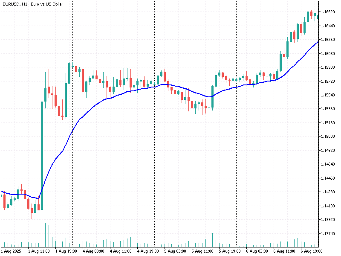Select the 6 Aug 03:00 time label
Image resolution: width=341 pixels, height=256 pixels.
[257, 251]
